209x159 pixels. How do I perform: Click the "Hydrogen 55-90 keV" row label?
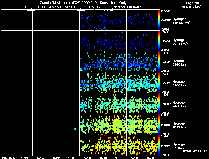click(x=179, y=63)
